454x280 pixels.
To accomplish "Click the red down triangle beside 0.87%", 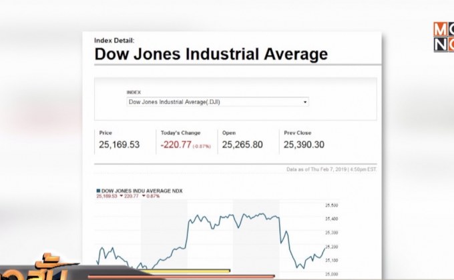I will tap(144, 196).
